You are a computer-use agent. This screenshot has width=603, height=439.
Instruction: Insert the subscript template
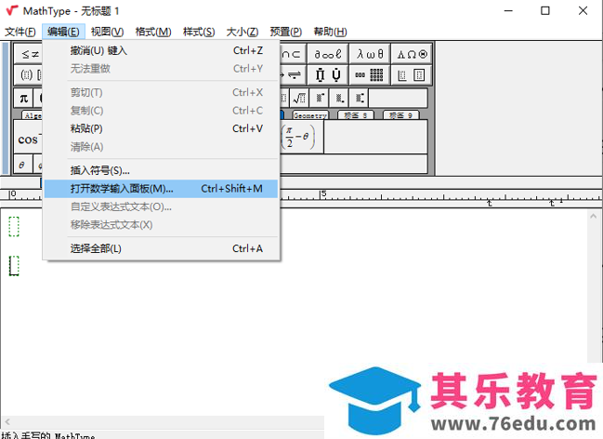point(339,99)
